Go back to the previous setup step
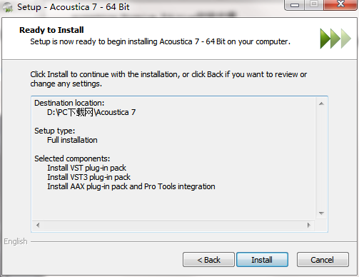359x277 pixels. pyautogui.click(x=208, y=260)
